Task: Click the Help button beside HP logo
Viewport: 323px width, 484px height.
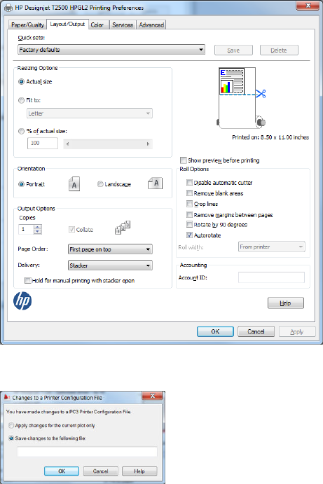Action: (x=286, y=303)
